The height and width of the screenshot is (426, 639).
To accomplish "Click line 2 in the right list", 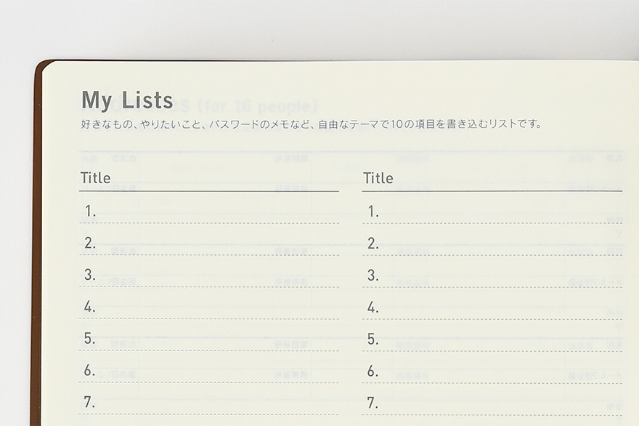I will (494, 244).
